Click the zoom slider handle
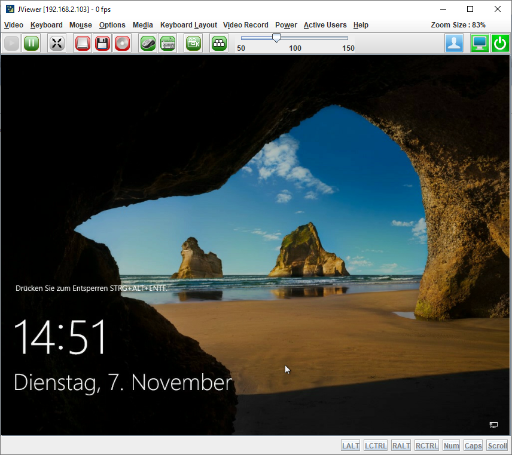Viewport: 512px width, 455px height. point(276,38)
